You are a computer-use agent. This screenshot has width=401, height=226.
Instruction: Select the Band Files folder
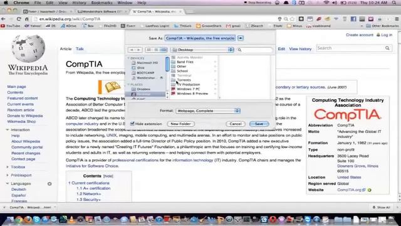(185, 62)
